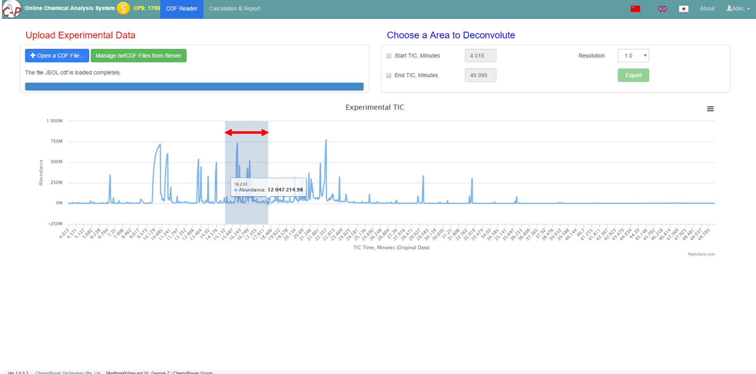Enable the End TIC, Minutes checkbox
The image size is (756, 374).
[x=389, y=76]
